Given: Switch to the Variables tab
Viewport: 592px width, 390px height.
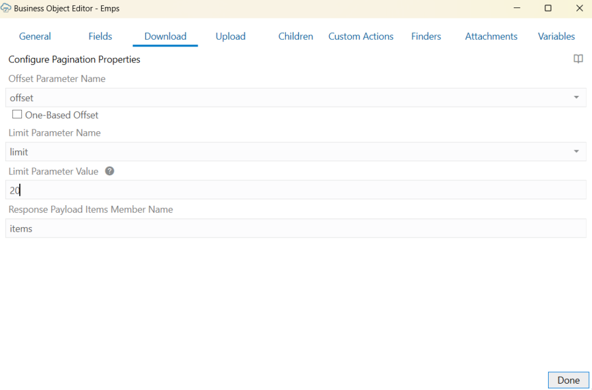Looking at the screenshot, I should 556,36.
